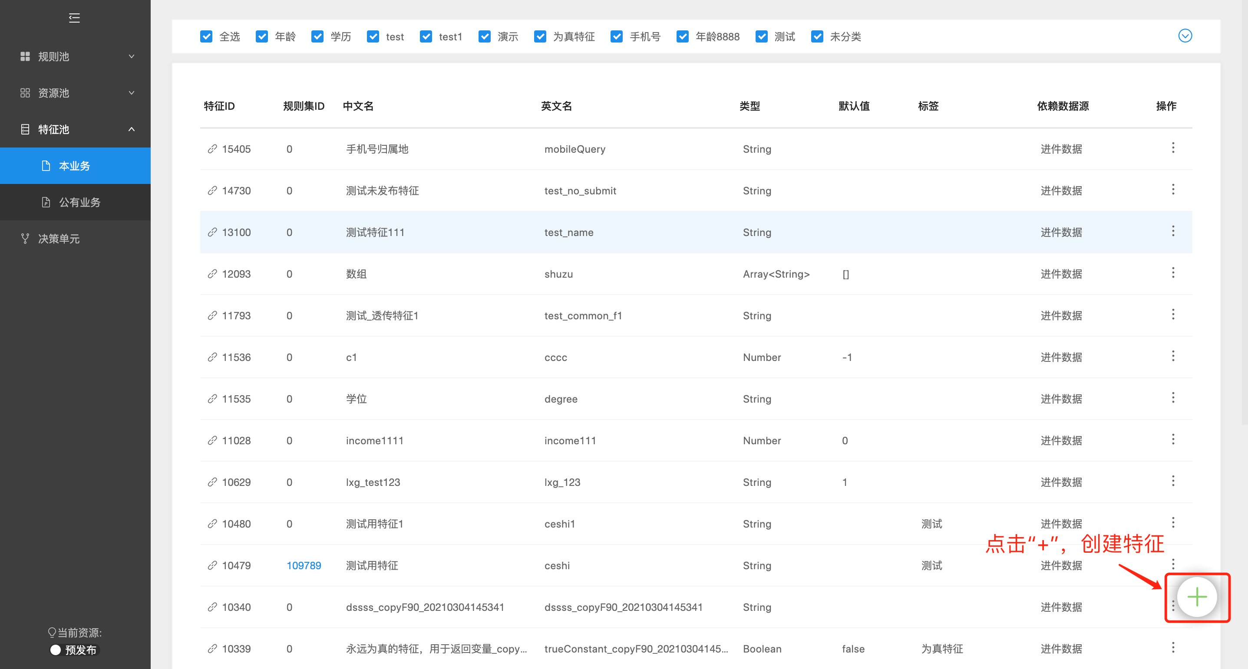Click the Boolean type cell
This screenshot has width=1248, height=669.
coord(762,649)
